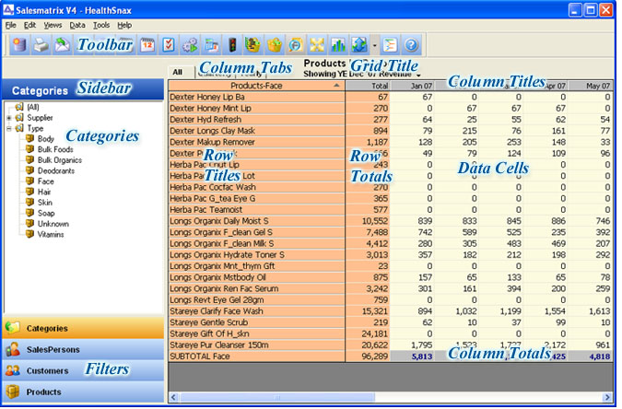The height and width of the screenshot is (409, 622).
Task: Select row Dexter Honey Lip Ba
Action: click(x=256, y=98)
